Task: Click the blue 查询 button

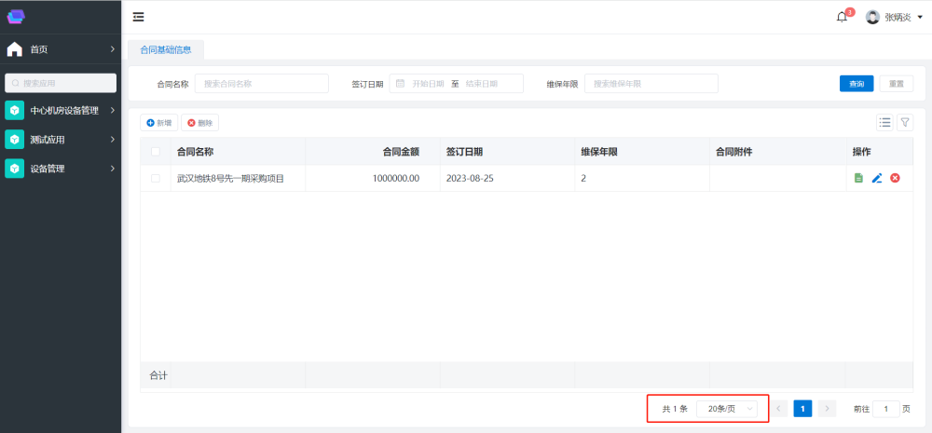Action: click(x=856, y=84)
